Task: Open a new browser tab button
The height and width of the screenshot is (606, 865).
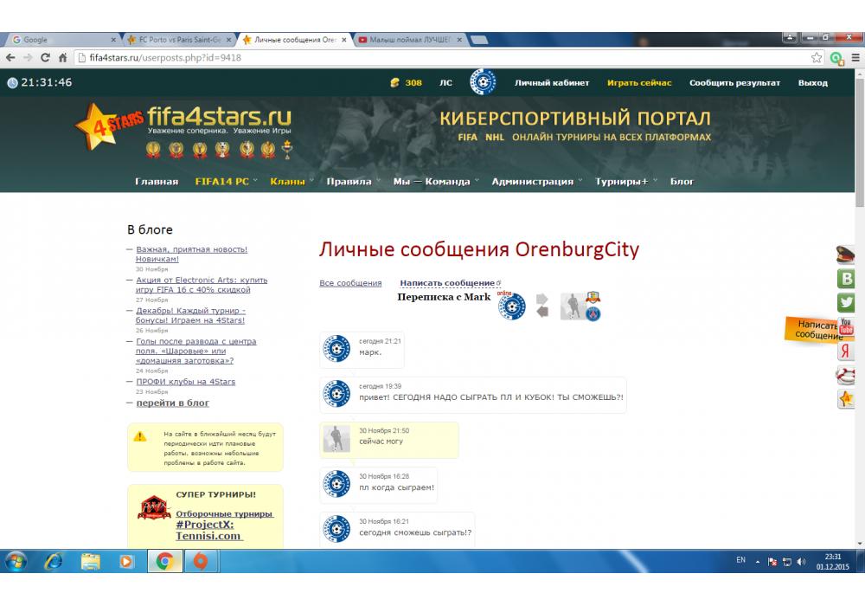Action: 479,40
